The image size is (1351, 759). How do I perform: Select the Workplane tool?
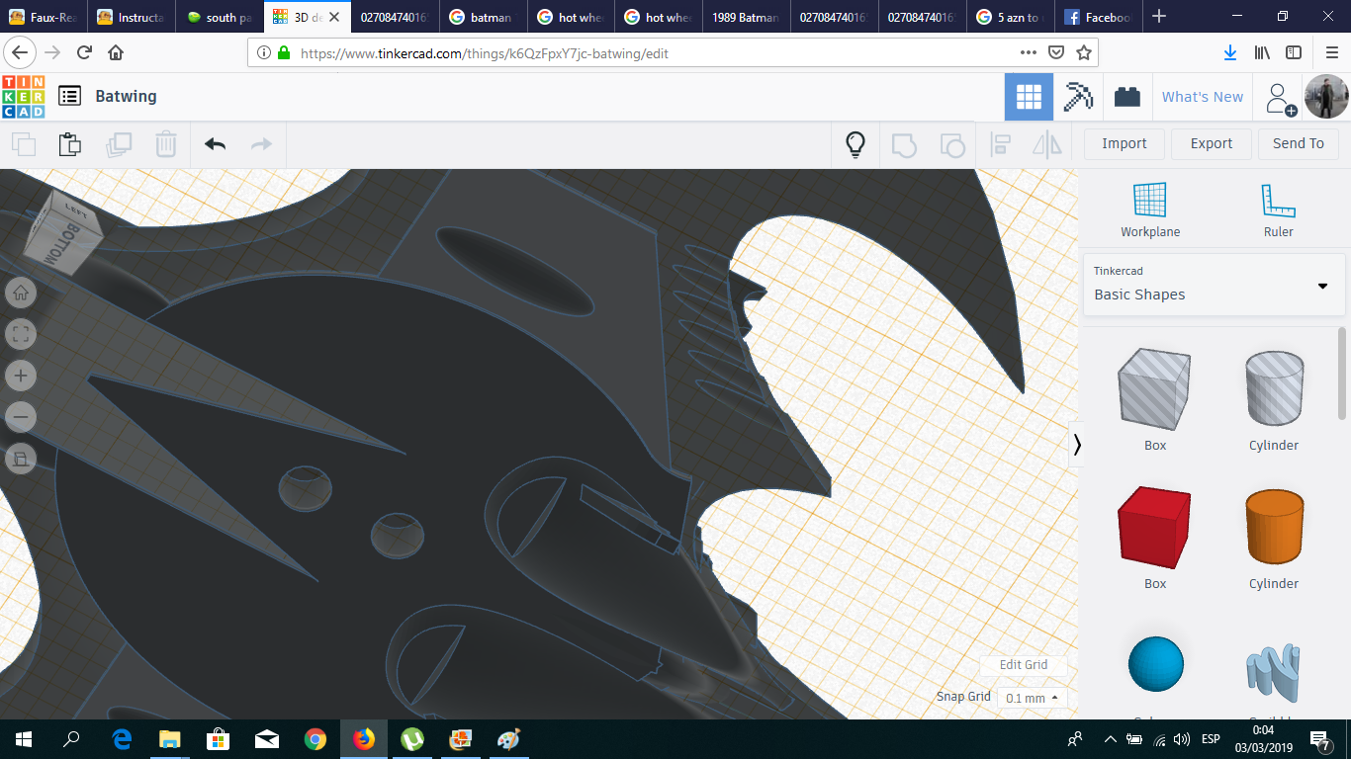coord(1150,211)
